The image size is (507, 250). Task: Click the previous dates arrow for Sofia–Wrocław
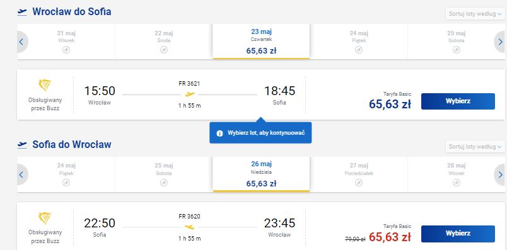(22, 174)
